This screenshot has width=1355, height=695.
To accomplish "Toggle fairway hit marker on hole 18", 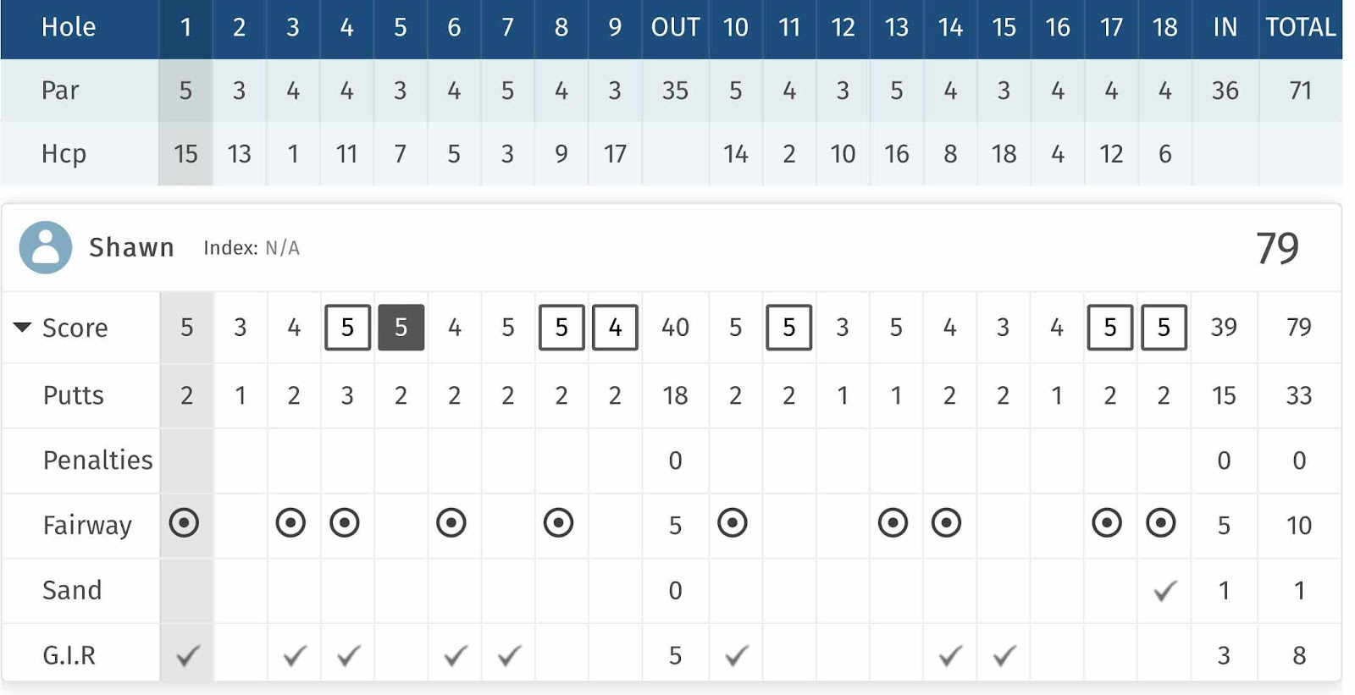I will 1161,523.
